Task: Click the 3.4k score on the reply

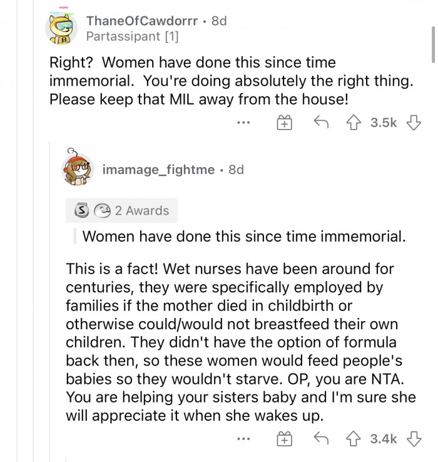Action: 384,439
